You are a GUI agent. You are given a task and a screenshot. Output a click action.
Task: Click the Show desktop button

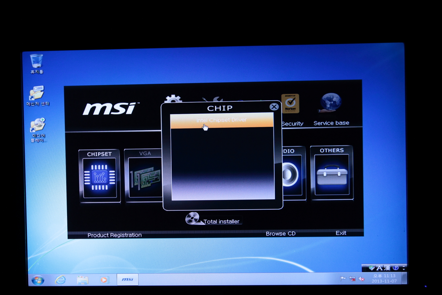(x=404, y=278)
